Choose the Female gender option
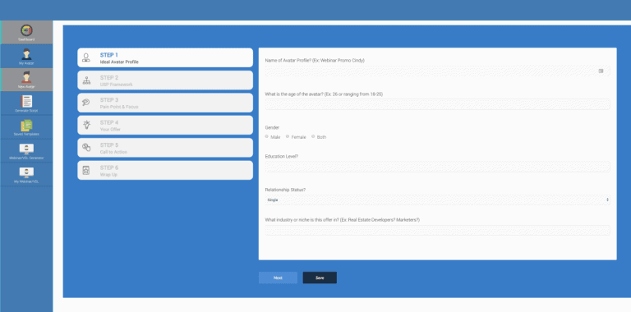 tap(288, 136)
